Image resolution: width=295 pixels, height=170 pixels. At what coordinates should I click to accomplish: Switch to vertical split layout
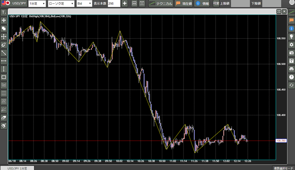tap(142, 3)
